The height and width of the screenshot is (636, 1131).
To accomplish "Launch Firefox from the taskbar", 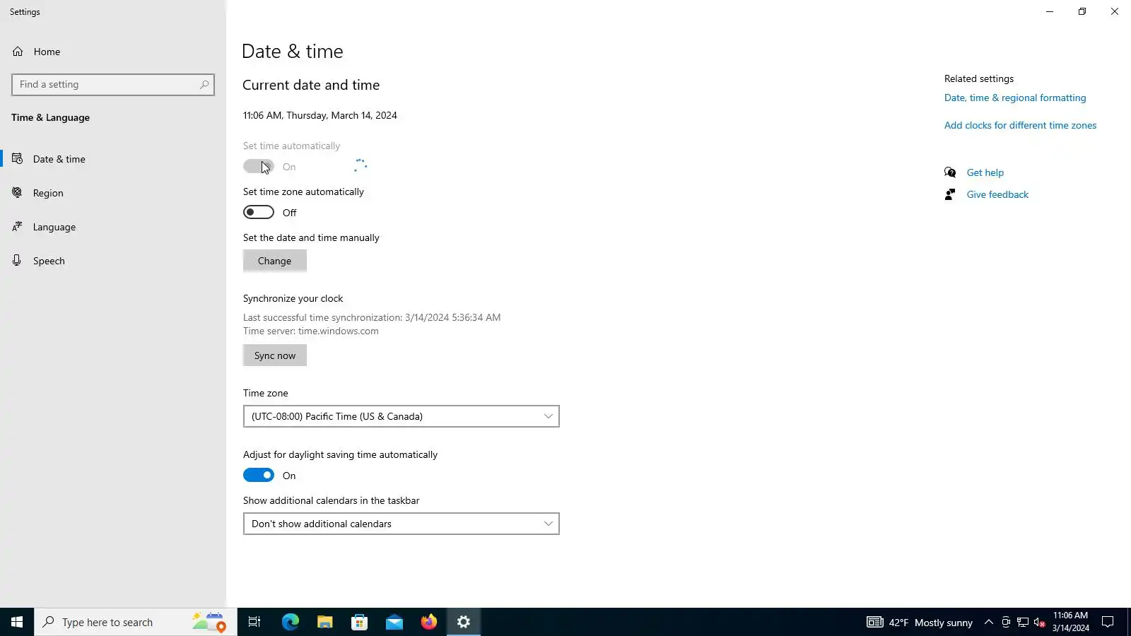I will (429, 622).
